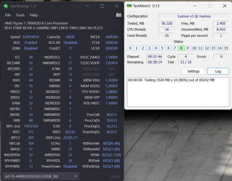Select thread status box 2
Viewport: 232px width, 181px height.
point(143,48)
